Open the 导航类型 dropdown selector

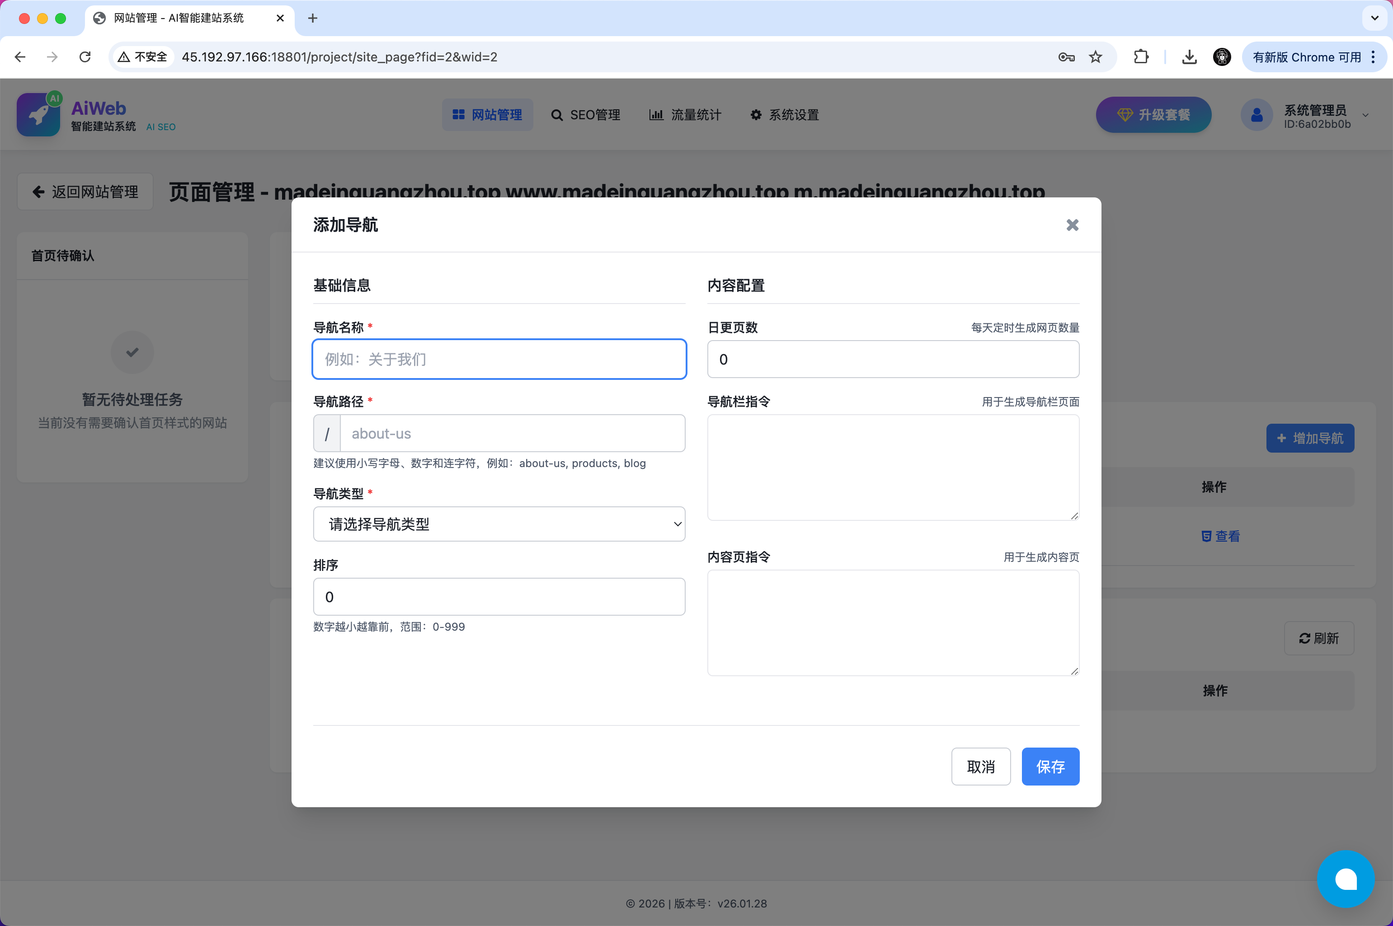pos(499,524)
